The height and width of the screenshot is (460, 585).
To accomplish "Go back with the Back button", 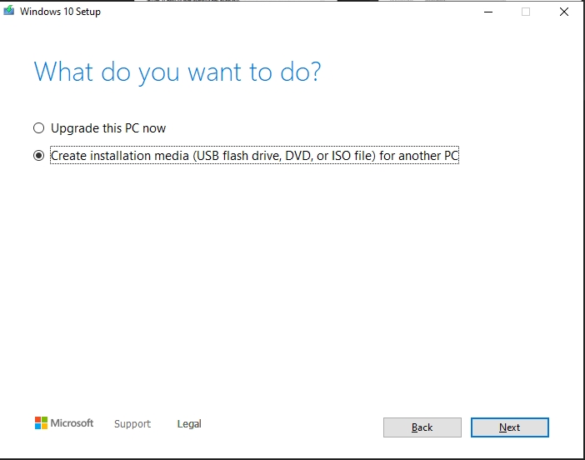I will [422, 427].
